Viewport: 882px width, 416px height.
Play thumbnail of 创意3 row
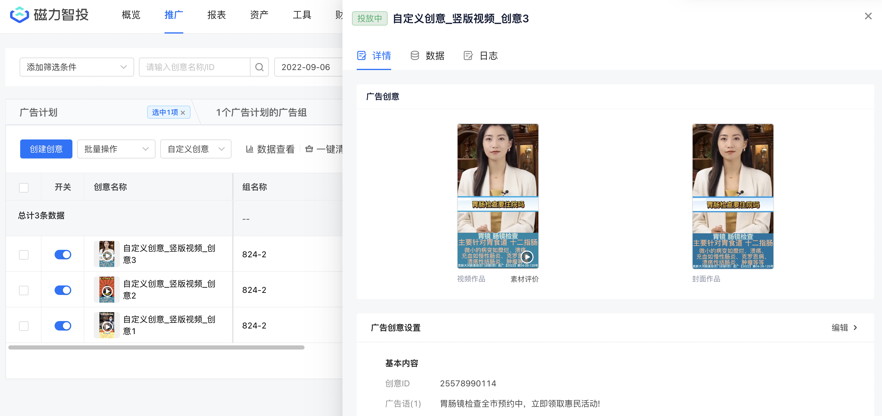coord(107,256)
